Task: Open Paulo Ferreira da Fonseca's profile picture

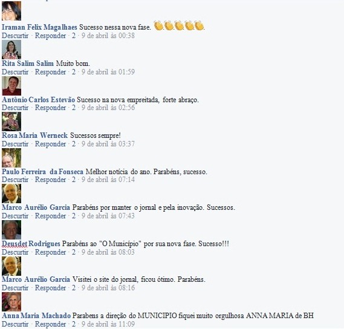Action: point(11,158)
